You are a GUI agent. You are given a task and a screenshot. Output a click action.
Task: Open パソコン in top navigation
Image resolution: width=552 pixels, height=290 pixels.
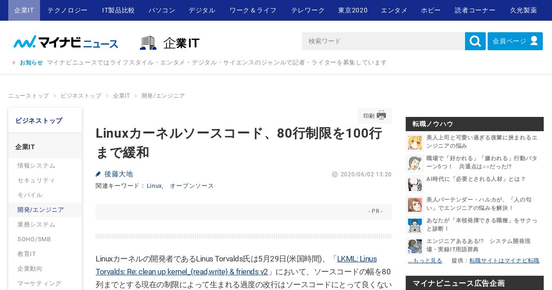click(x=162, y=10)
